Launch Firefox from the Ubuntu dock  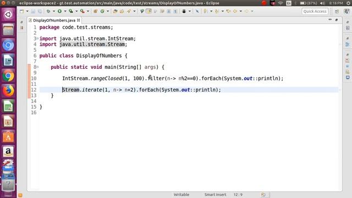point(8,91)
